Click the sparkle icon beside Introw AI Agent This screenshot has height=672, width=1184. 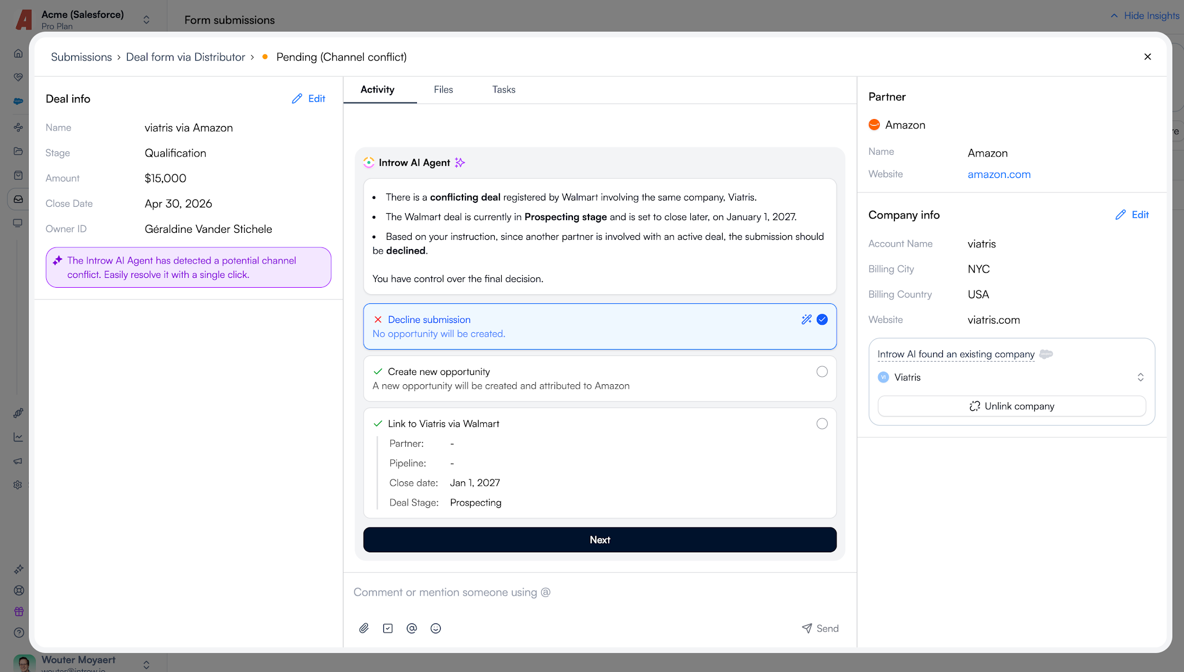tap(460, 163)
